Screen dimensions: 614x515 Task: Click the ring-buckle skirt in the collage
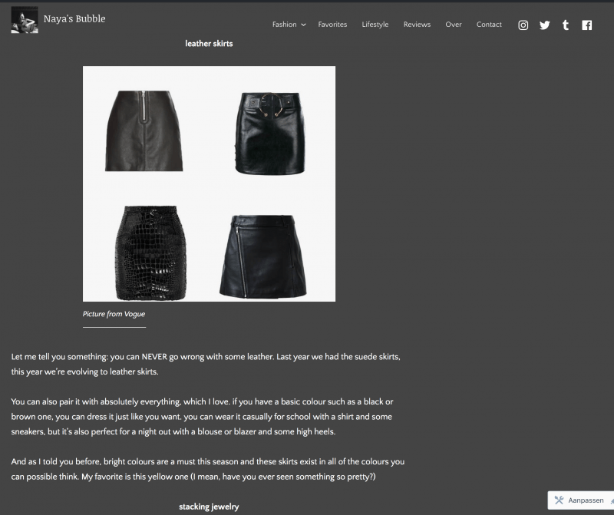coord(270,133)
